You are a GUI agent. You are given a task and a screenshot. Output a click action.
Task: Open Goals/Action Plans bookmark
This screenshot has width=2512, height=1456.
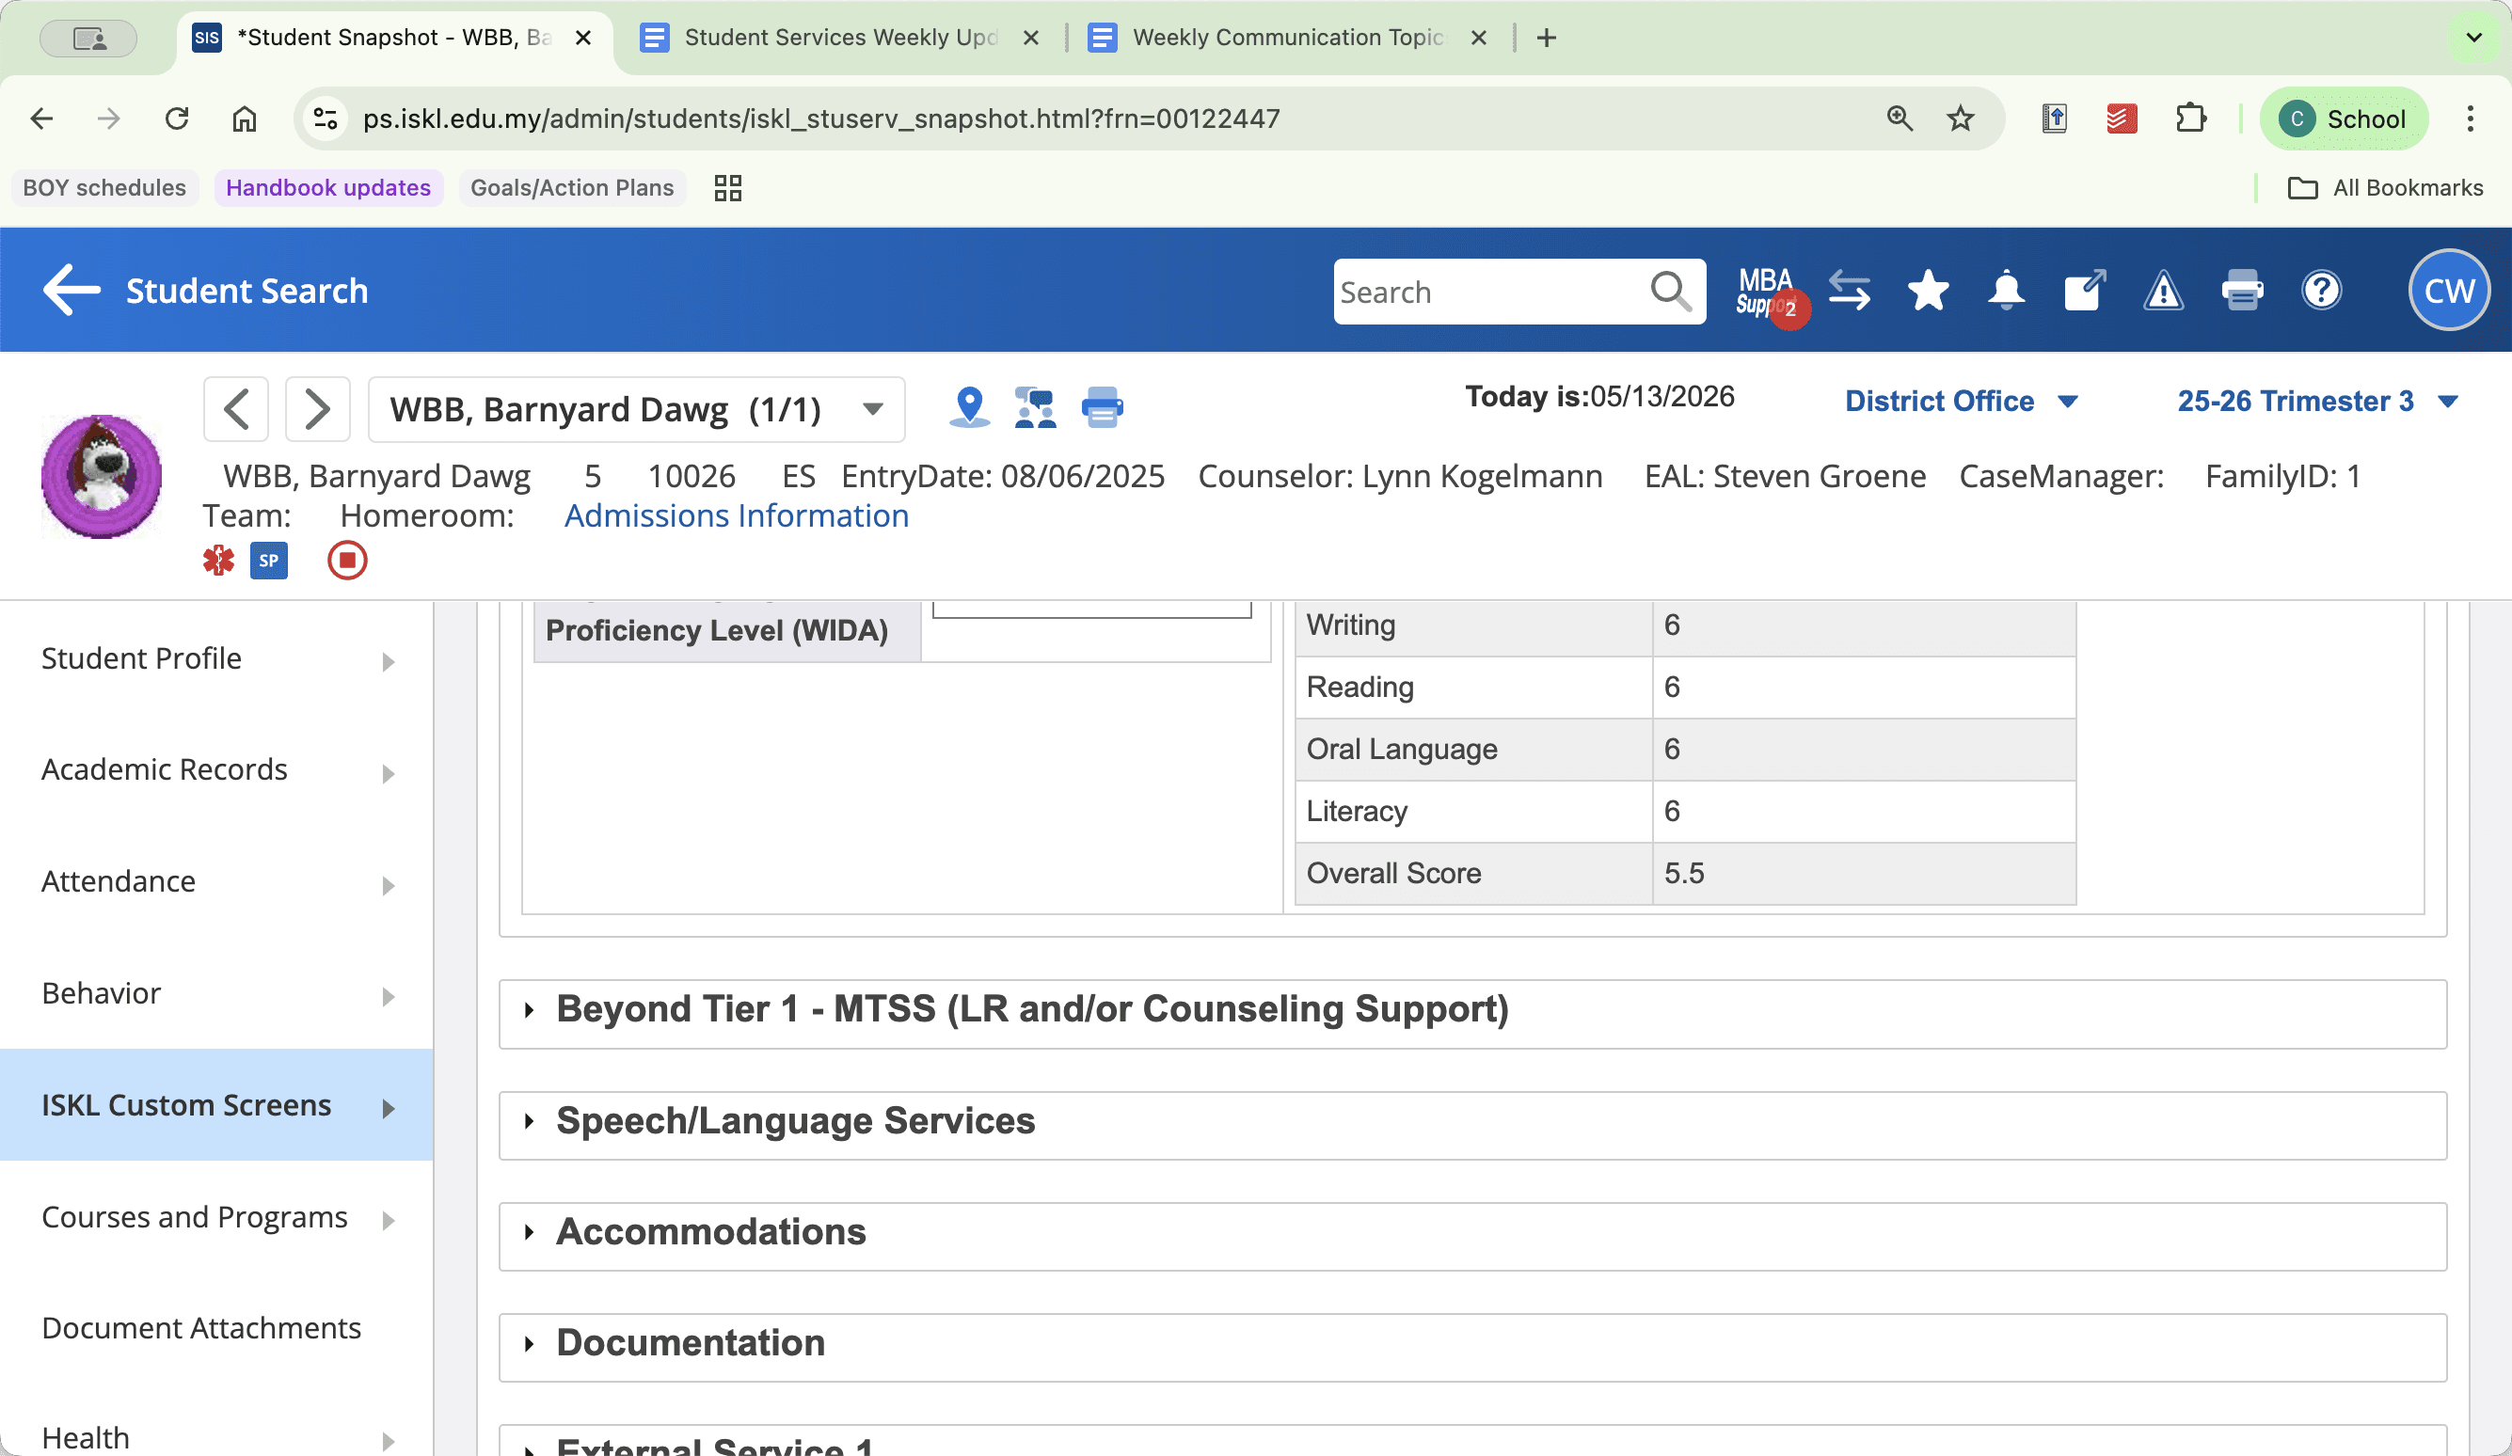tap(572, 188)
